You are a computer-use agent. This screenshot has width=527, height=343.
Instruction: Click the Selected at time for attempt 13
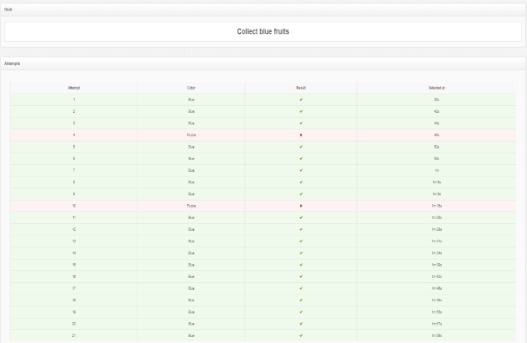(437, 241)
